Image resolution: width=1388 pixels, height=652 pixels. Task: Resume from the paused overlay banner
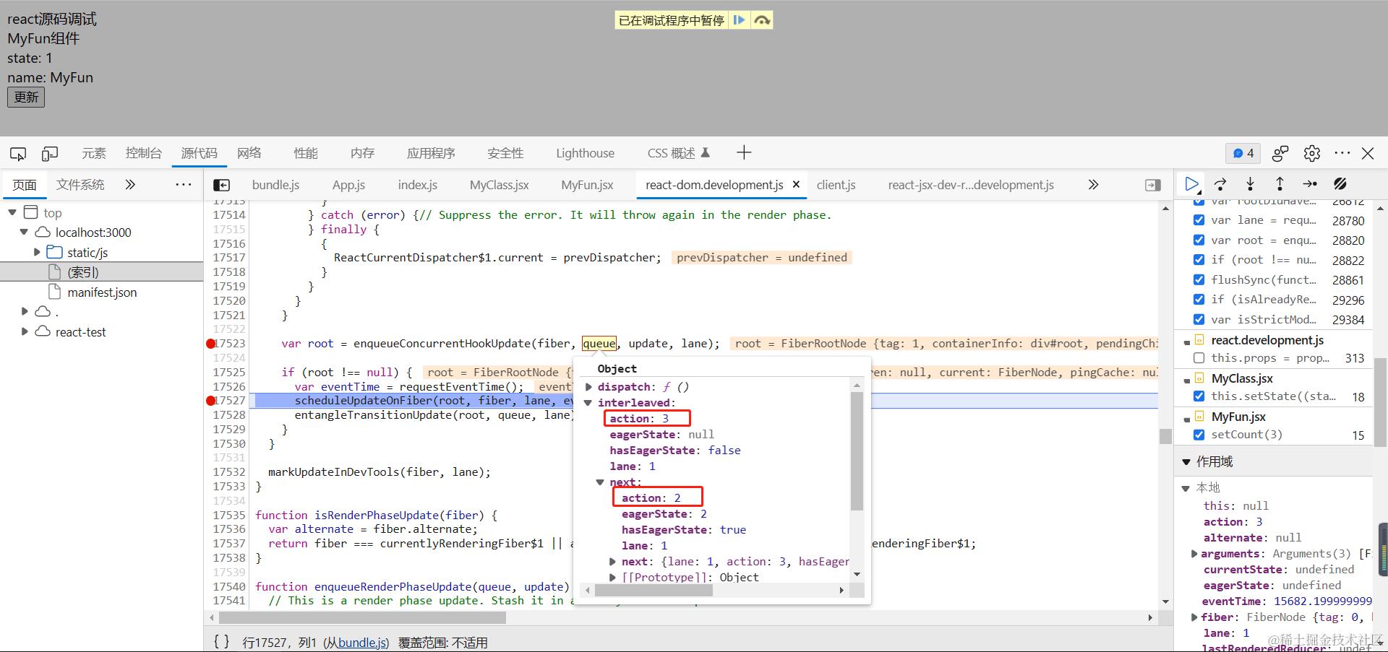coord(739,20)
